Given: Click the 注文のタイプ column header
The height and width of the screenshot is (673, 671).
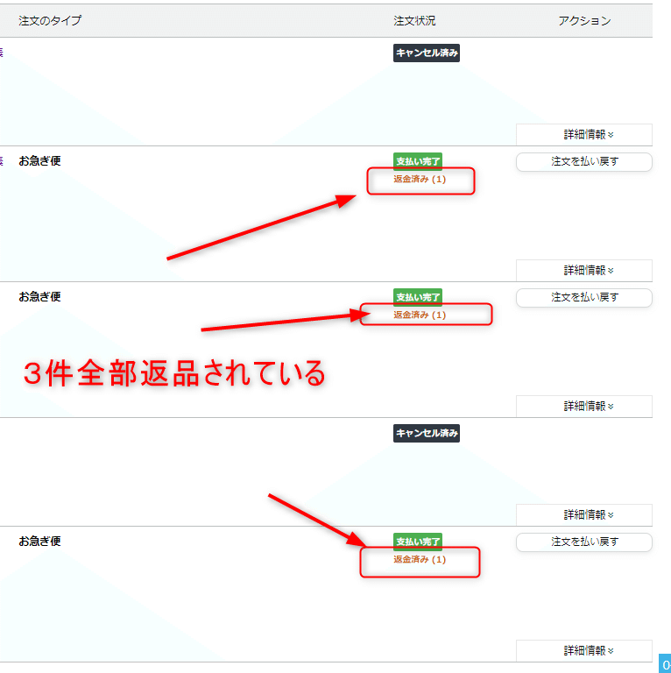Looking at the screenshot, I should pyautogui.click(x=50, y=21).
